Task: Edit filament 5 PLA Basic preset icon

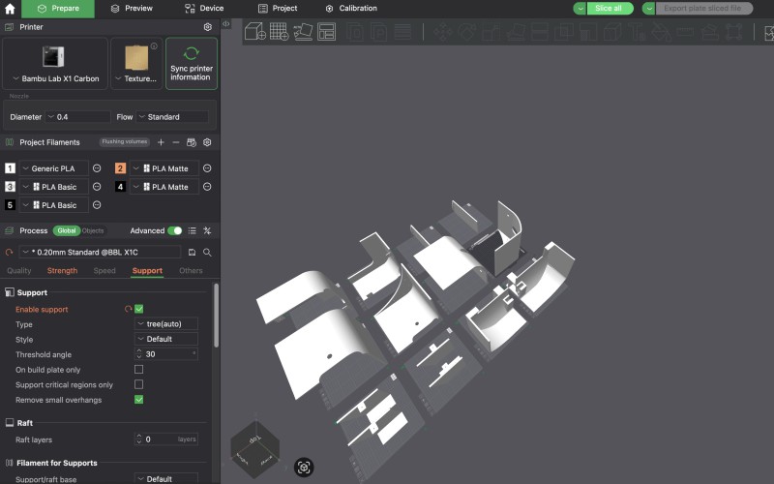Action: click(98, 205)
